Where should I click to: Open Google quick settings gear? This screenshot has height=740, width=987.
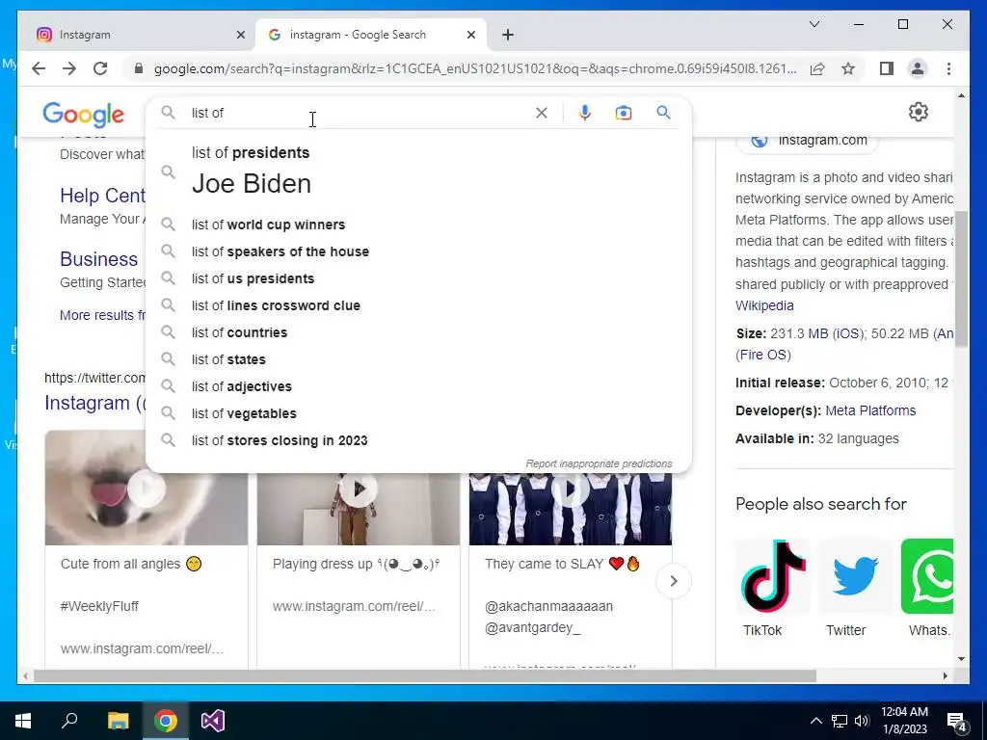tap(919, 112)
